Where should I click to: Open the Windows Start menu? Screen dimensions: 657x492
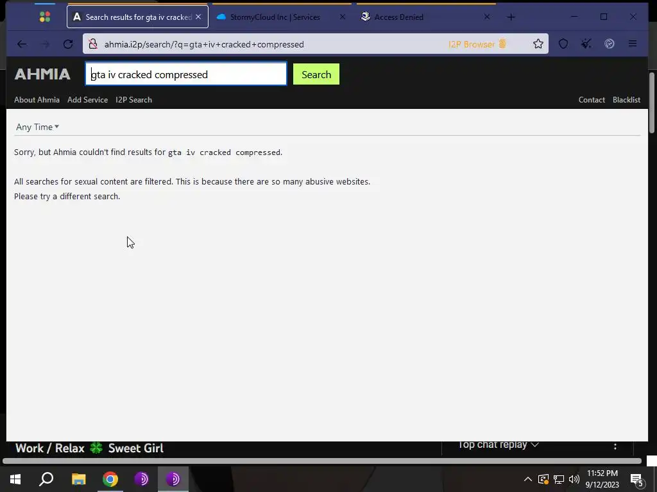coord(15,479)
